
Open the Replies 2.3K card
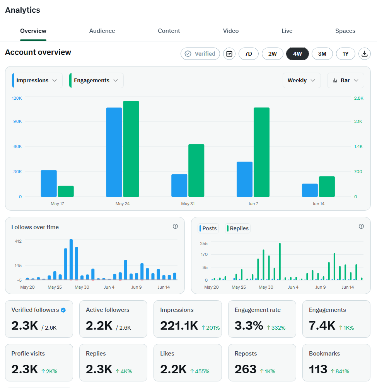[x=113, y=362]
